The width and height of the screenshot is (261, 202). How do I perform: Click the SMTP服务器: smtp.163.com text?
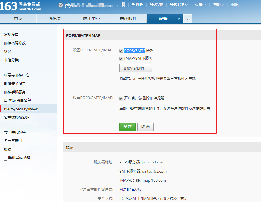pos(143,171)
